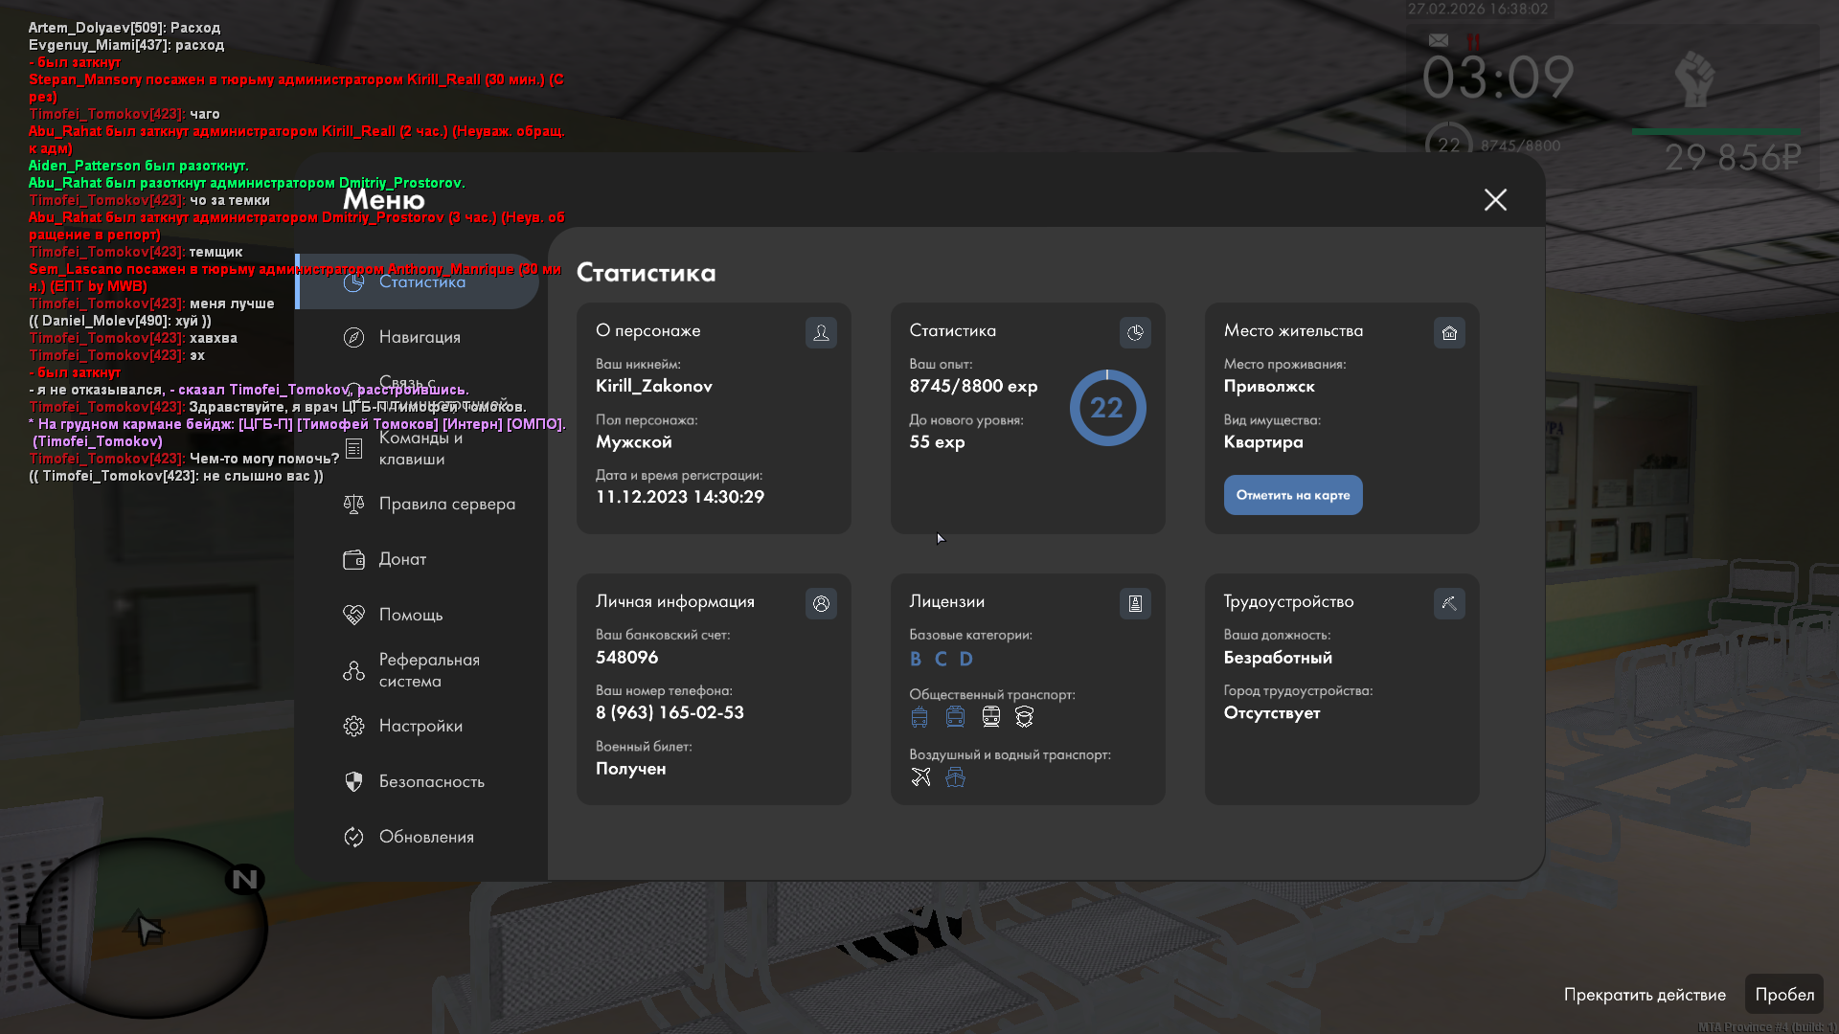Click the Пробел key hint button

[1783, 994]
